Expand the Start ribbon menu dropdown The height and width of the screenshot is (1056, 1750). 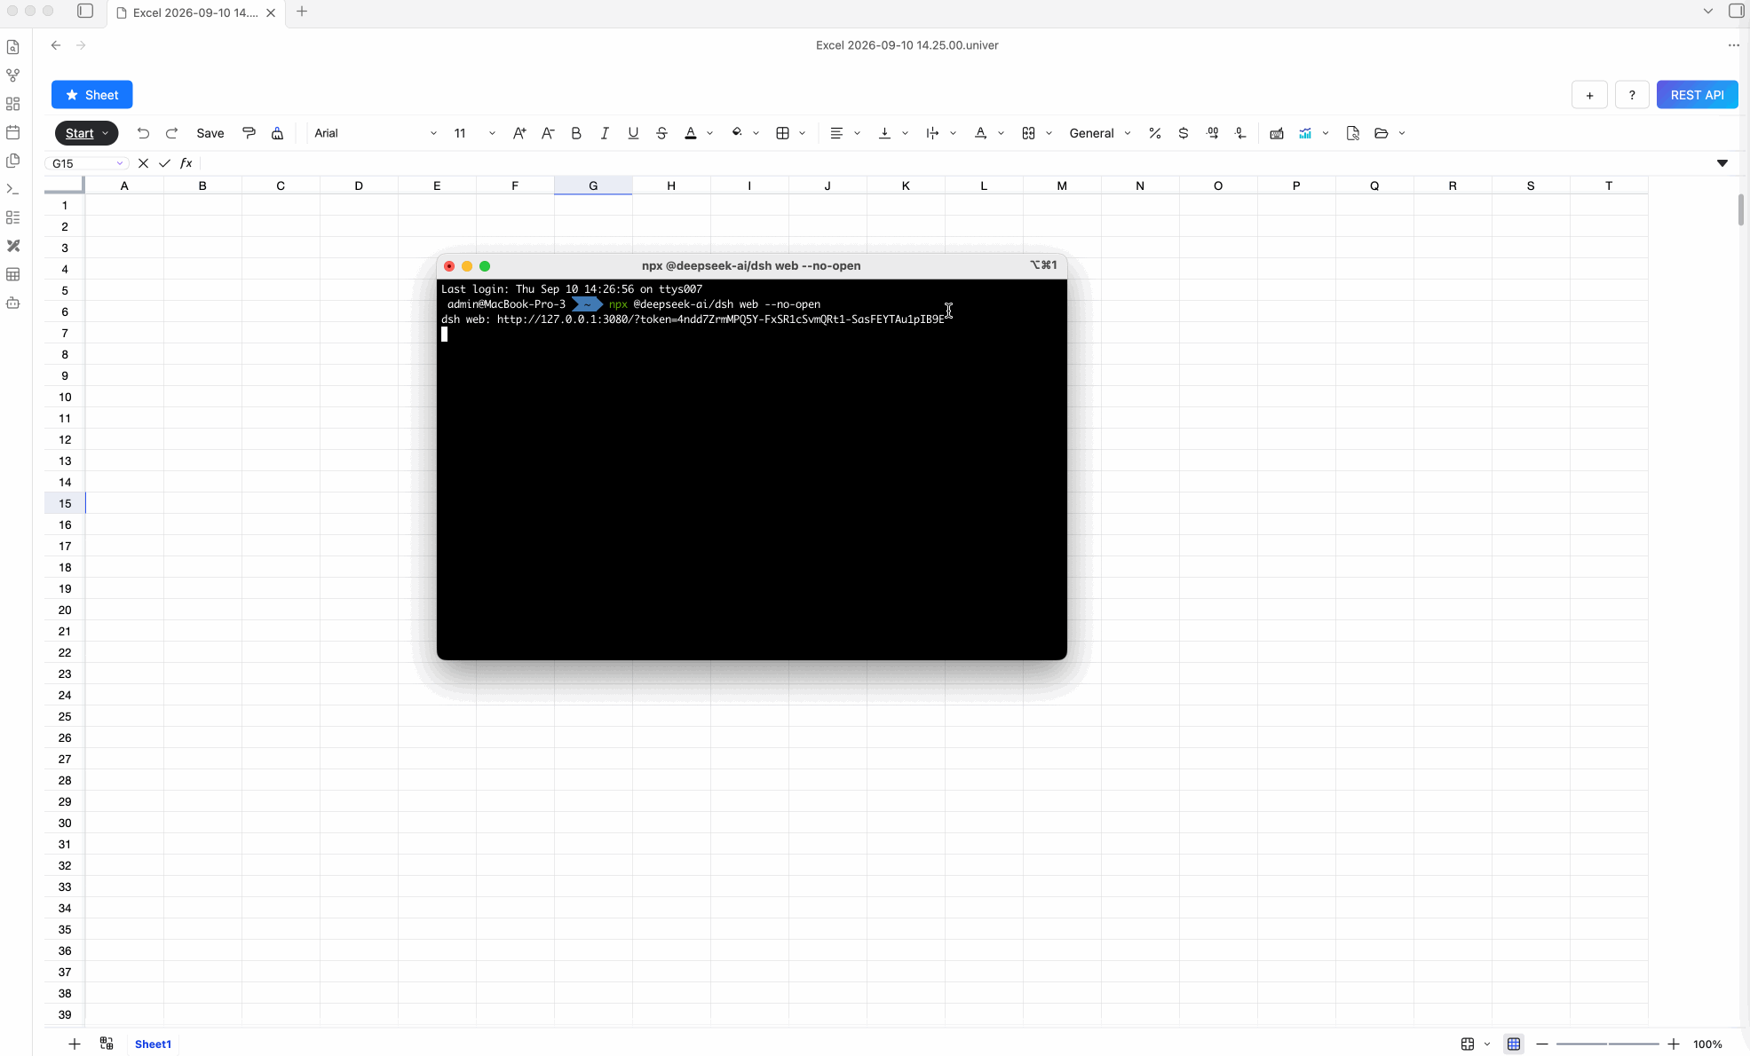point(86,133)
